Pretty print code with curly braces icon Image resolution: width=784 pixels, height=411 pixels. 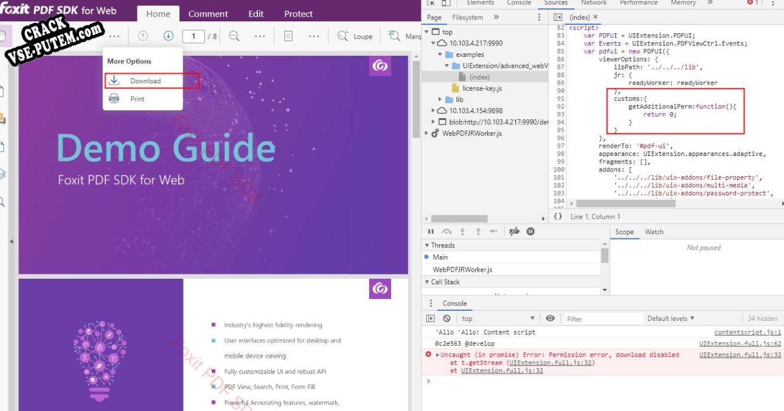(558, 216)
